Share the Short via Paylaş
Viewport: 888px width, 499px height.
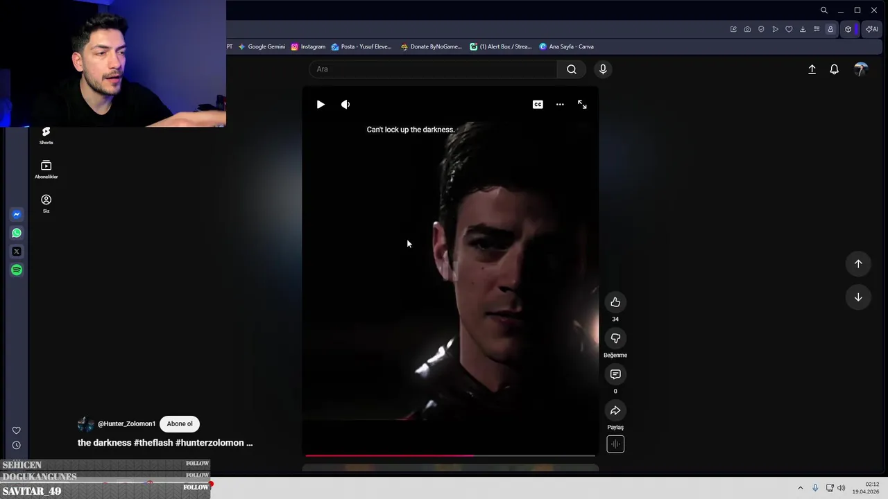coord(615,410)
